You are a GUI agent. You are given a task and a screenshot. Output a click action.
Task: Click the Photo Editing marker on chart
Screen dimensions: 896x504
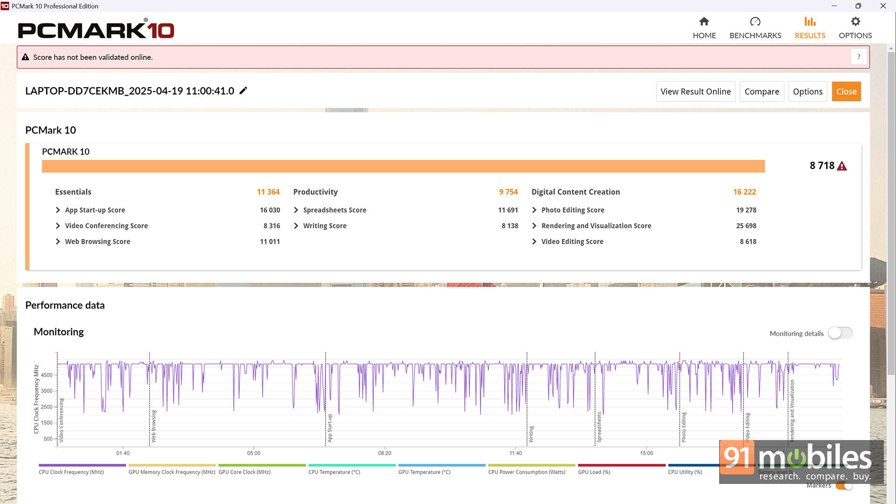(x=683, y=427)
